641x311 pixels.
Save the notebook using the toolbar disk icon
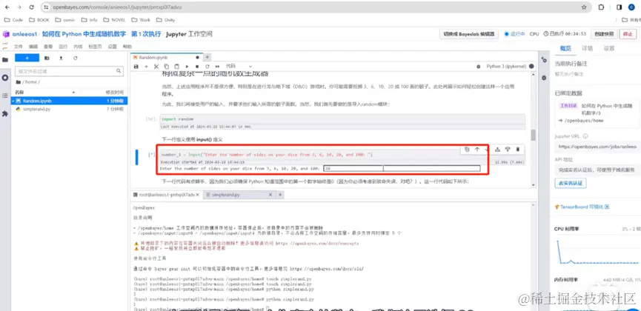click(x=136, y=66)
